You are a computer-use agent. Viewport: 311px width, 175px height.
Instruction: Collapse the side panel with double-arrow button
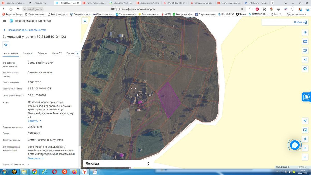point(84,20)
